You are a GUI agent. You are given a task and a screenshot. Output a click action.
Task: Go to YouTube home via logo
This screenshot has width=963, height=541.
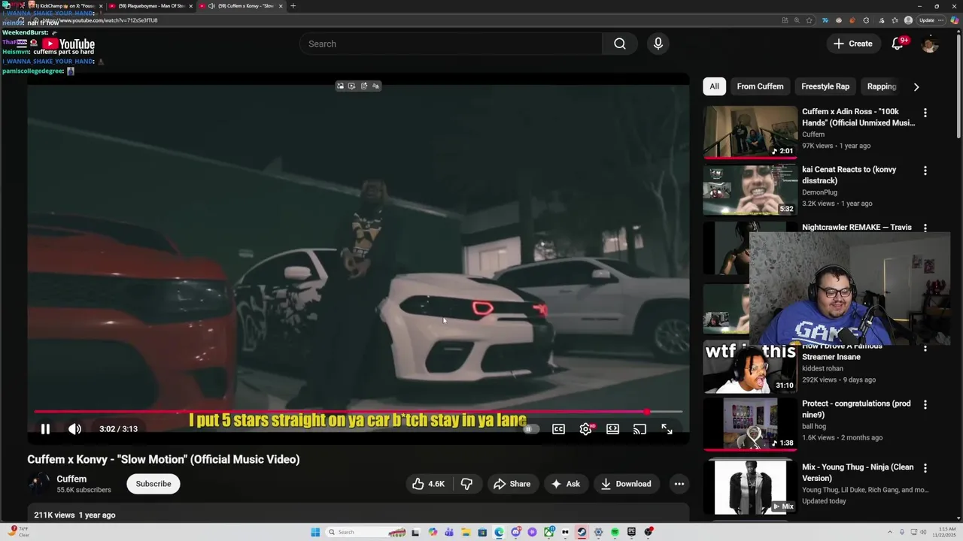(68, 45)
